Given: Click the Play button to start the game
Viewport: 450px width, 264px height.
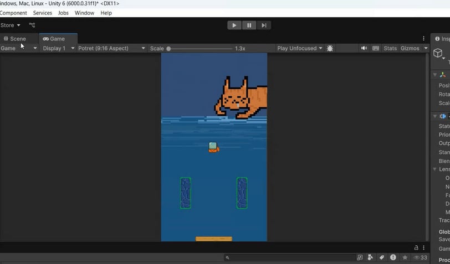Looking at the screenshot, I should [234, 25].
